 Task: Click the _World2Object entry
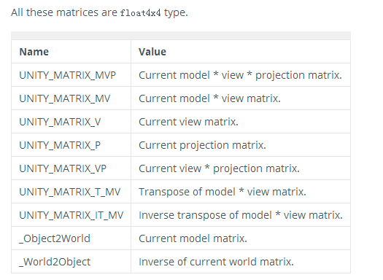(x=55, y=262)
